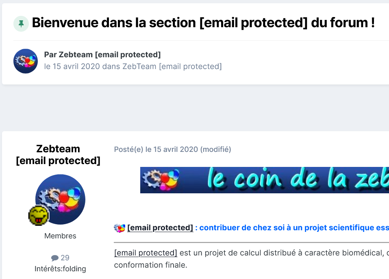Click the small folding icon before the heading
The width and height of the screenshot is (389, 279).
click(x=120, y=228)
